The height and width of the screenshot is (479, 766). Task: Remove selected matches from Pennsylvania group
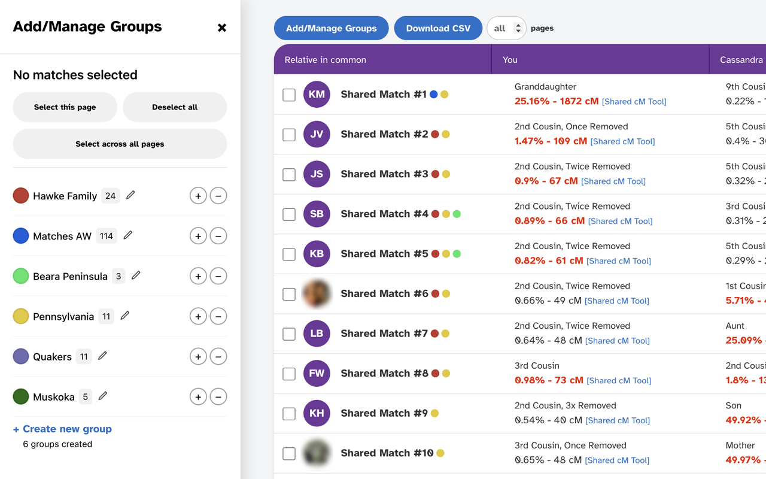coord(218,316)
